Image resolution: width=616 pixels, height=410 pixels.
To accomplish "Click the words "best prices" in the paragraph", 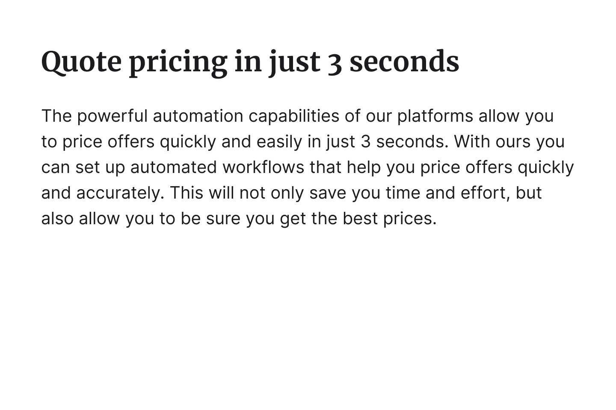I will [x=388, y=219].
